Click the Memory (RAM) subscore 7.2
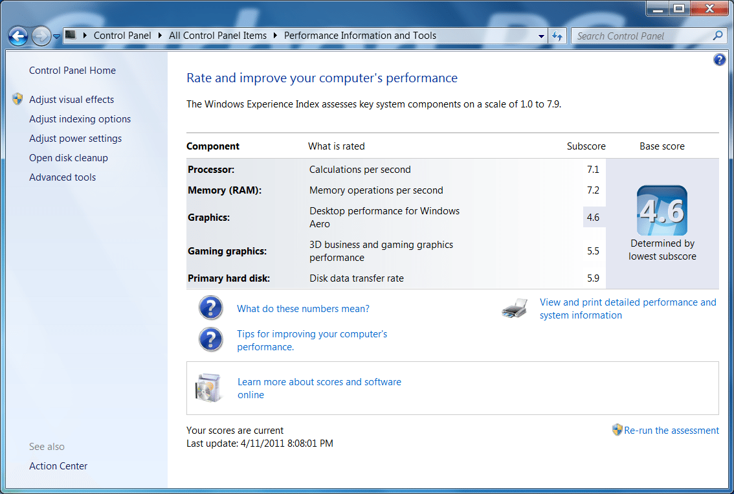 pyautogui.click(x=593, y=190)
